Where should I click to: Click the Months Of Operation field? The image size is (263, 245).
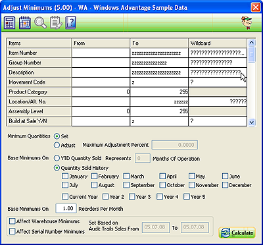[x=143, y=158]
